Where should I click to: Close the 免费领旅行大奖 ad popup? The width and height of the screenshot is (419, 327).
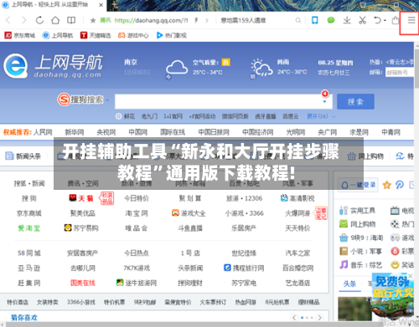coord(411,276)
